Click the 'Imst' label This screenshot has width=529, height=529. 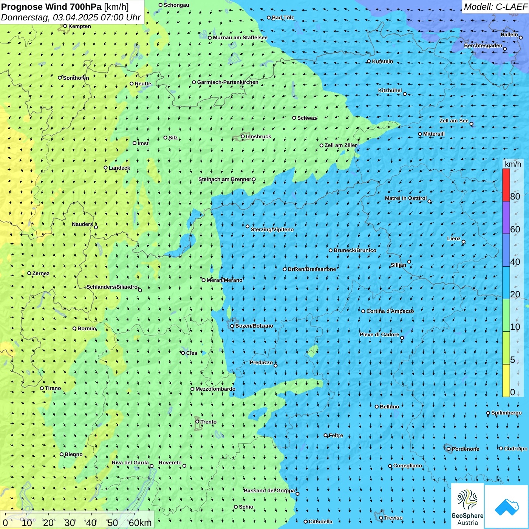point(143,143)
